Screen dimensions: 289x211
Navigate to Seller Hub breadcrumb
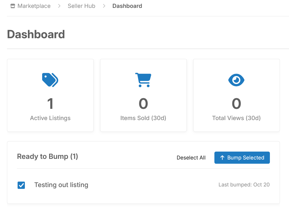[82, 6]
